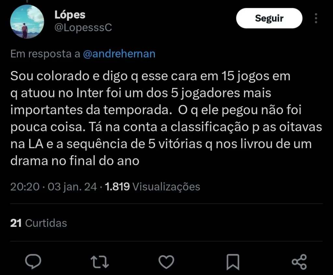Follow the account with the Seguir button
The height and width of the screenshot is (275, 333).
click(x=269, y=18)
